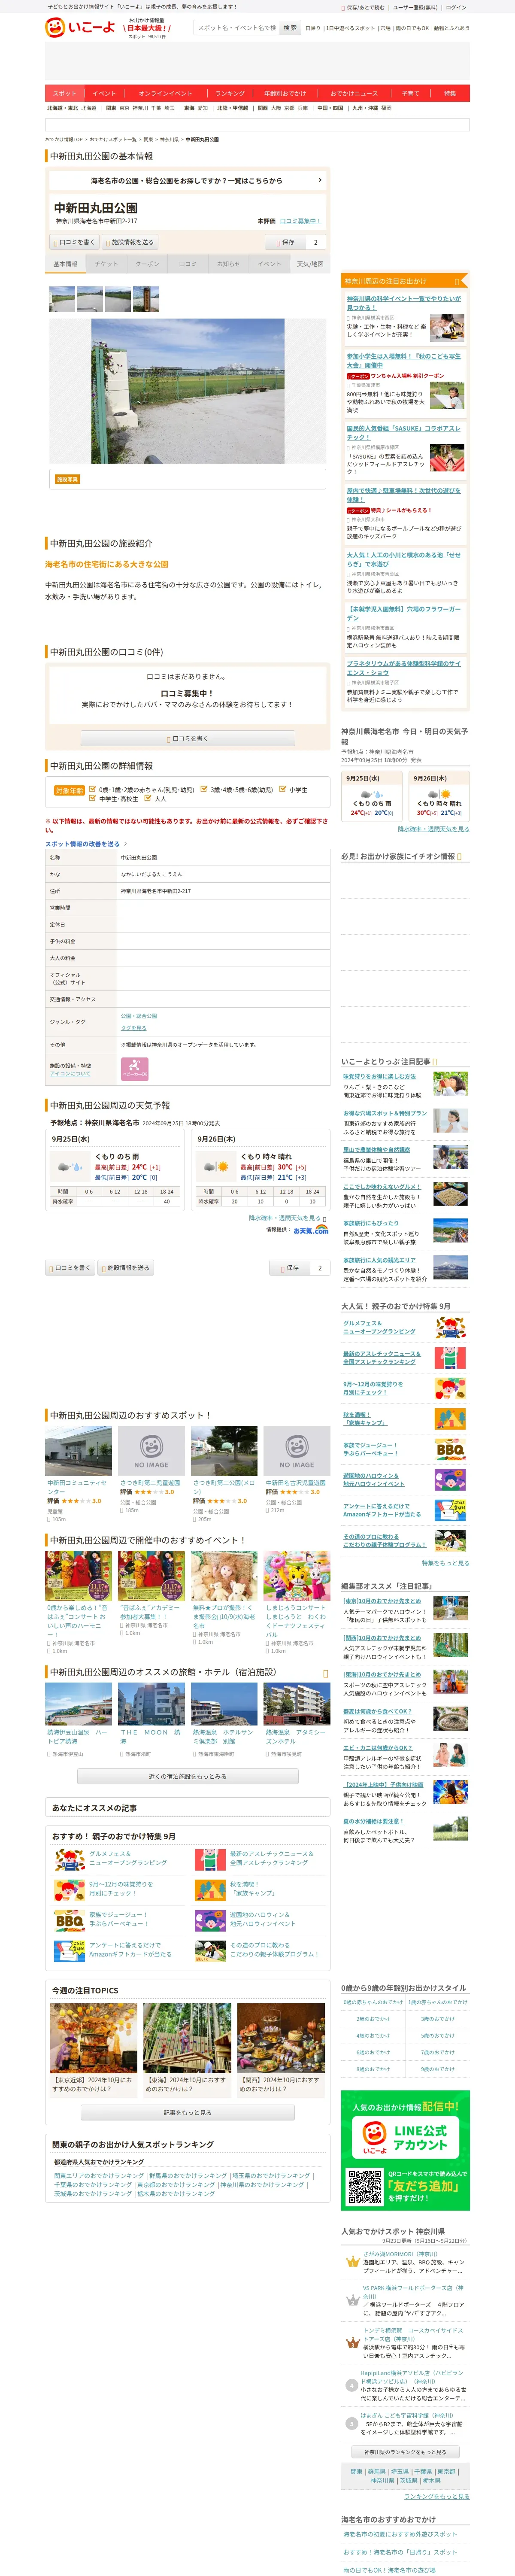
Task: Select the first park photo thumbnail
Action: [x=62, y=299]
